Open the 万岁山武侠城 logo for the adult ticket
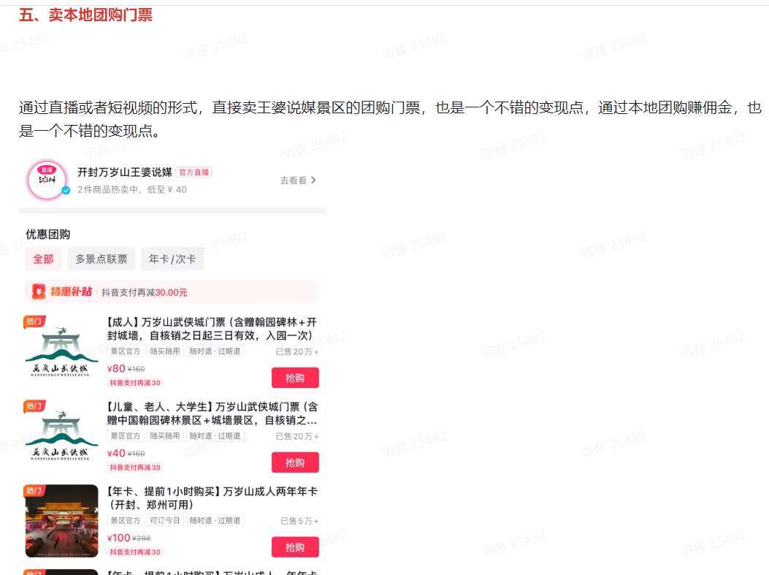The width and height of the screenshot is (769, 575). point(61,352)
